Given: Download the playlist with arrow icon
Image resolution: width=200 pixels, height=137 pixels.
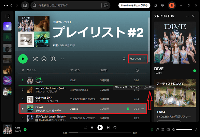Looking at the screenshot, I should pos(44,59).
